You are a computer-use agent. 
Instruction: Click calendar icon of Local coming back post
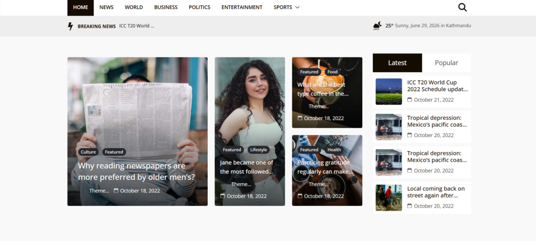409,206
